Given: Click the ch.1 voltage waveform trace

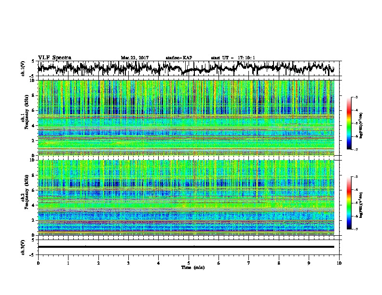Looking at the screenshot, I should [186, 68].
